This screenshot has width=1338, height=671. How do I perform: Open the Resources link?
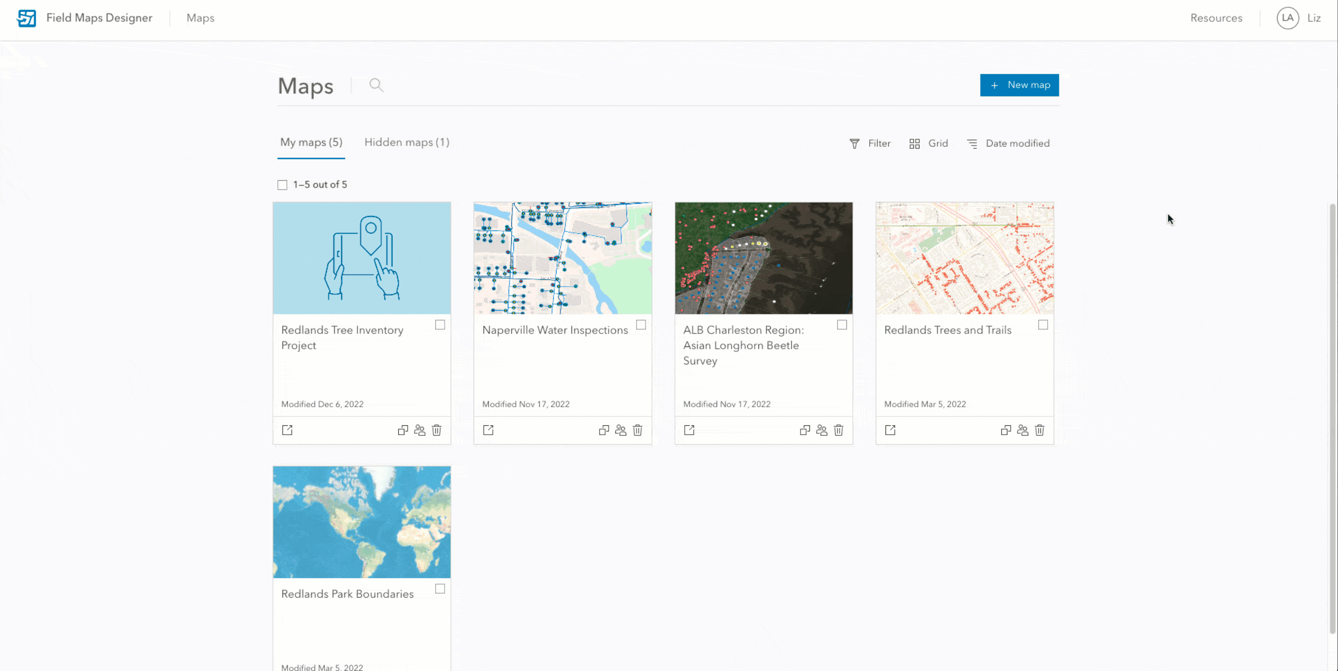pos(1216,18)
